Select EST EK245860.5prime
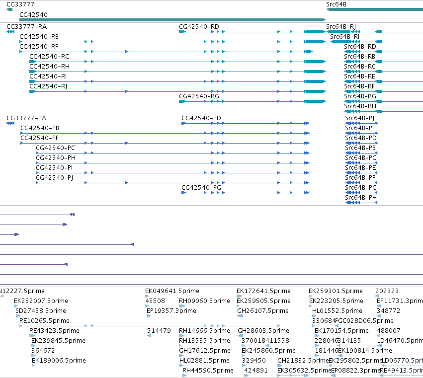This screenshot has height=378, width=423. [x=269, y=351]
